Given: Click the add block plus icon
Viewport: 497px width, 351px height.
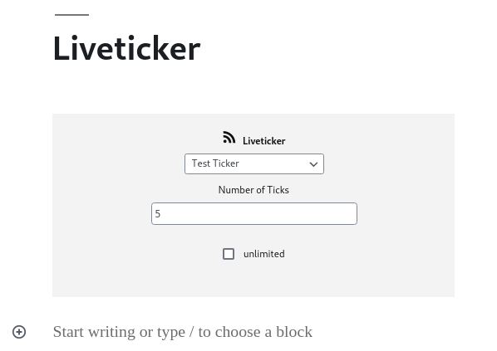Looking at the screenshot, I should pos(19,332).
